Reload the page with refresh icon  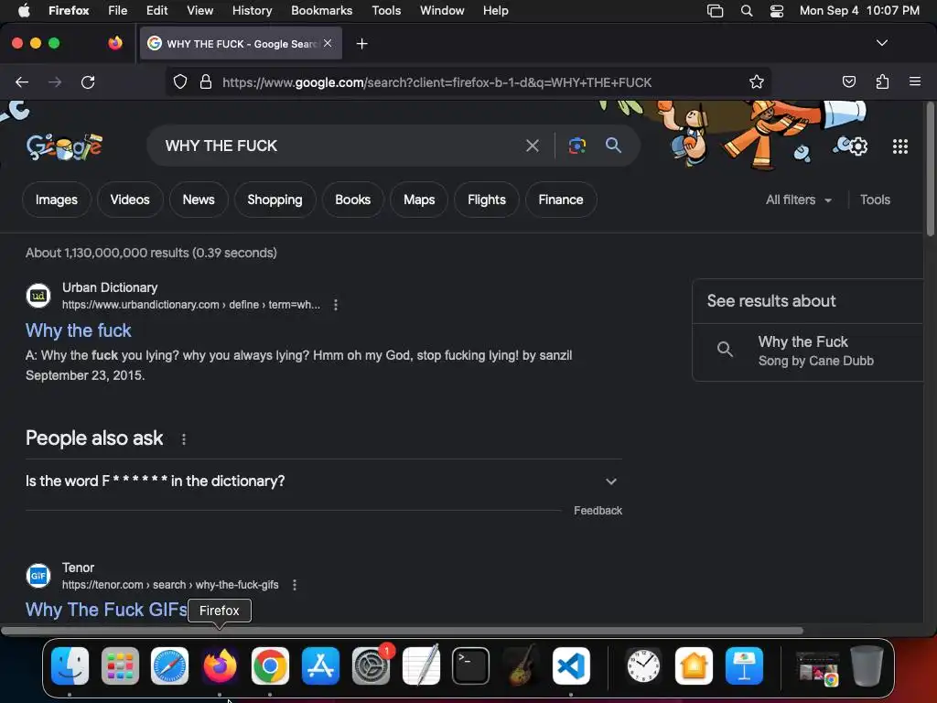(88, 81)
